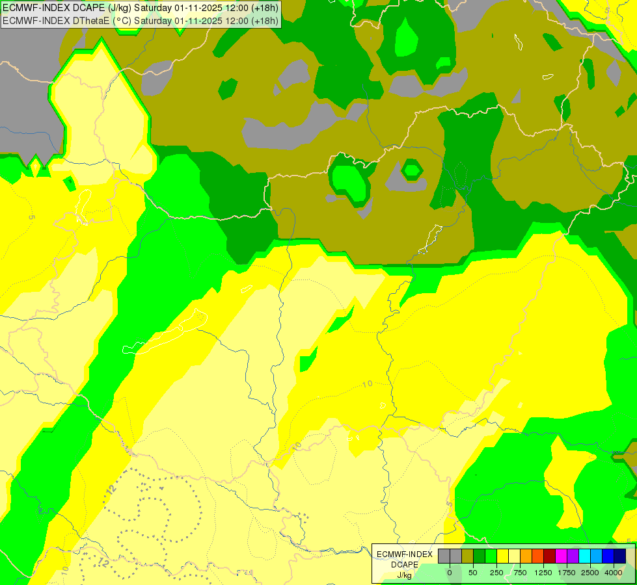Click the legend value 1250

pos(543,573)
